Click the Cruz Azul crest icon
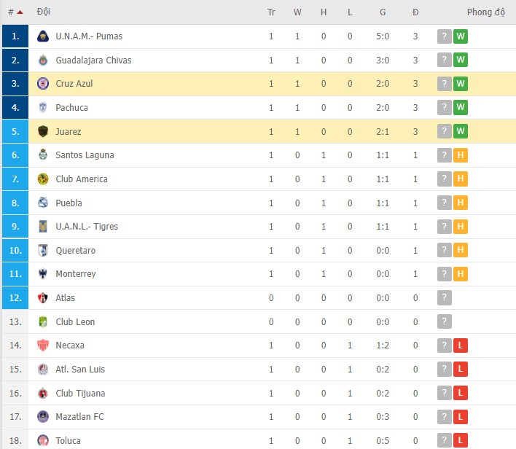Image resolution: width=516 pixels, height=449 pixels. 42,84
